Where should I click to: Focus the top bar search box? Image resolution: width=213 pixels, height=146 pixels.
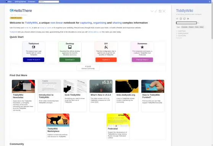[x=48, y=2]
